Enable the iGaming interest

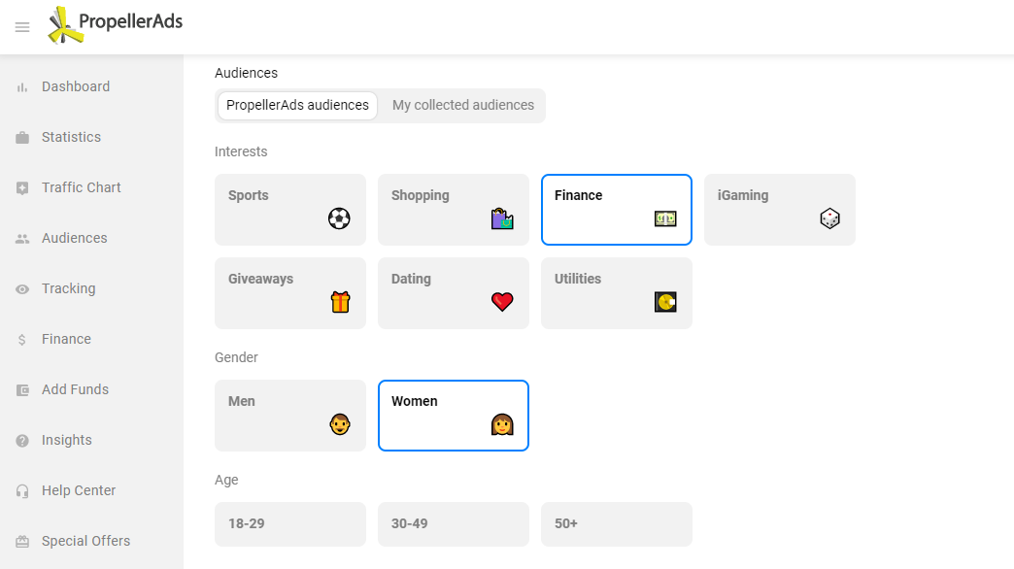pyautogui.click(x=779, y=210)
